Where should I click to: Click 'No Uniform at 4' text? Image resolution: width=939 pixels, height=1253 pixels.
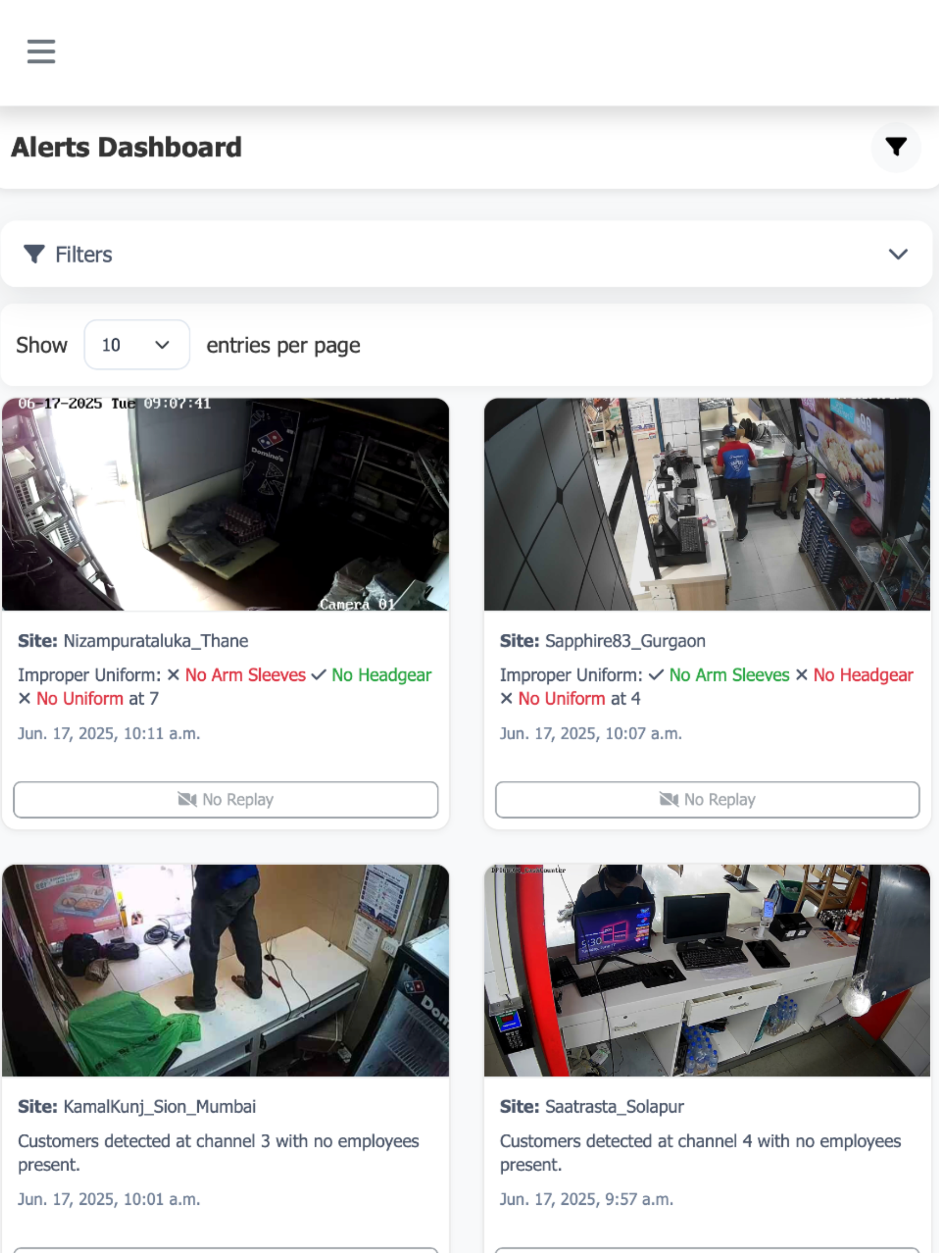579,699
